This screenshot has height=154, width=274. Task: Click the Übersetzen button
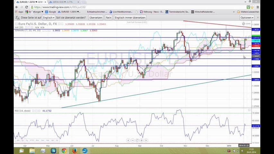(96, 18)
